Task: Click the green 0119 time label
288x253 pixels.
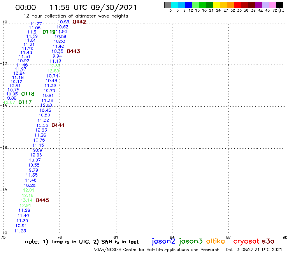Action: (49, 32)
